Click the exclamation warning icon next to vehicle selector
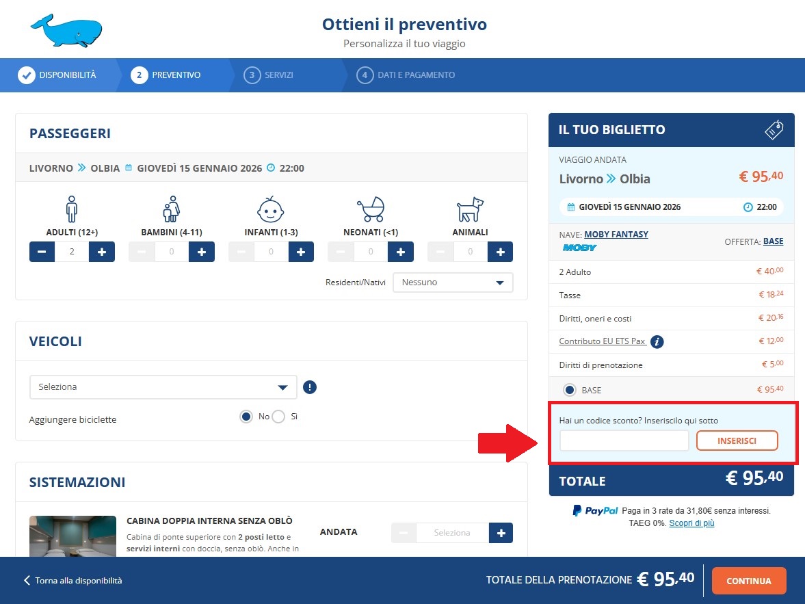The height and width of the screenshot is (604, 805). pyautogui.click(x=310, y=387)
